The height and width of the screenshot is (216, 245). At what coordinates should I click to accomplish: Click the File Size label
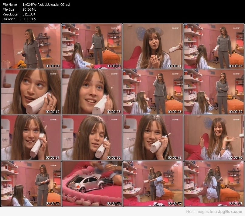pos(9,9)
